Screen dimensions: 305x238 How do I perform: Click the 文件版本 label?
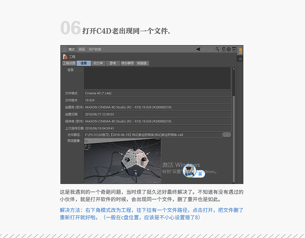tap(71, 100)
